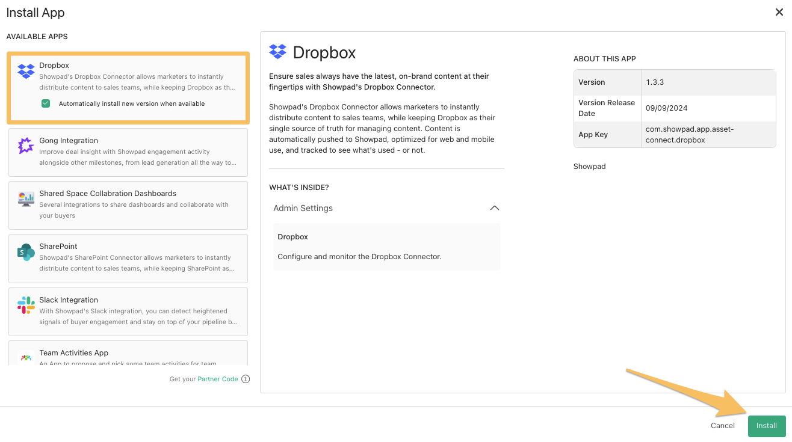Click the version value 1.3.3
Screen dimensions: 792x442
(x=655, y=82)
